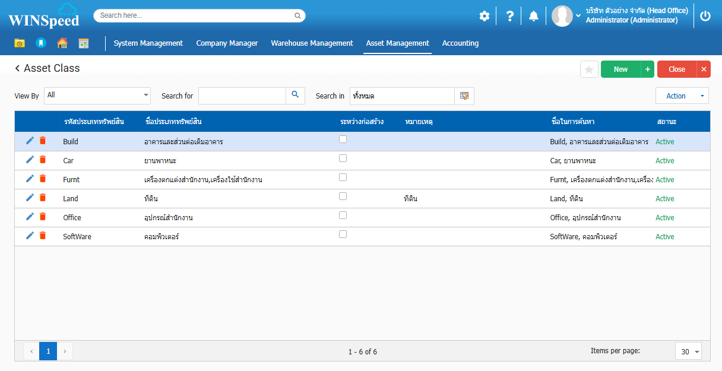
Task: Expand the Action dropdown menu
Action: (x=682, y=96)
